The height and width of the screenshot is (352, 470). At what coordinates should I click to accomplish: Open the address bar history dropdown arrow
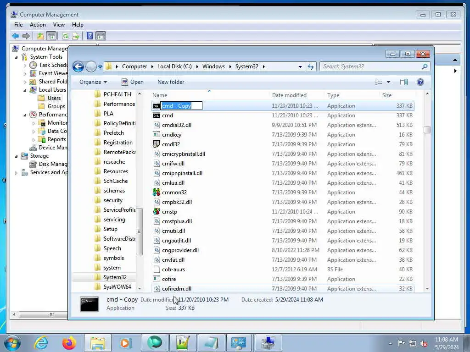(x=300, y=67)
